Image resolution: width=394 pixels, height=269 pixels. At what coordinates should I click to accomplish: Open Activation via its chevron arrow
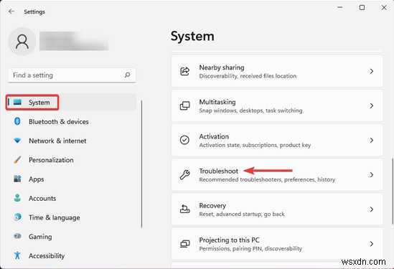coord(371,140)
